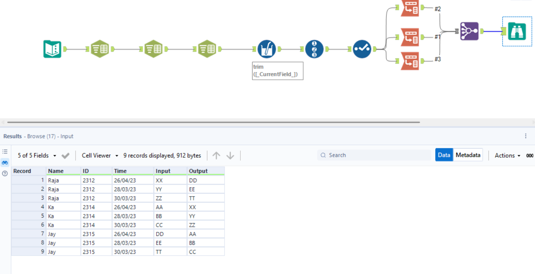This screenshot has height=274, width=535.
Task: Apply field selection with the checkmark button
Action: (65, 155)
